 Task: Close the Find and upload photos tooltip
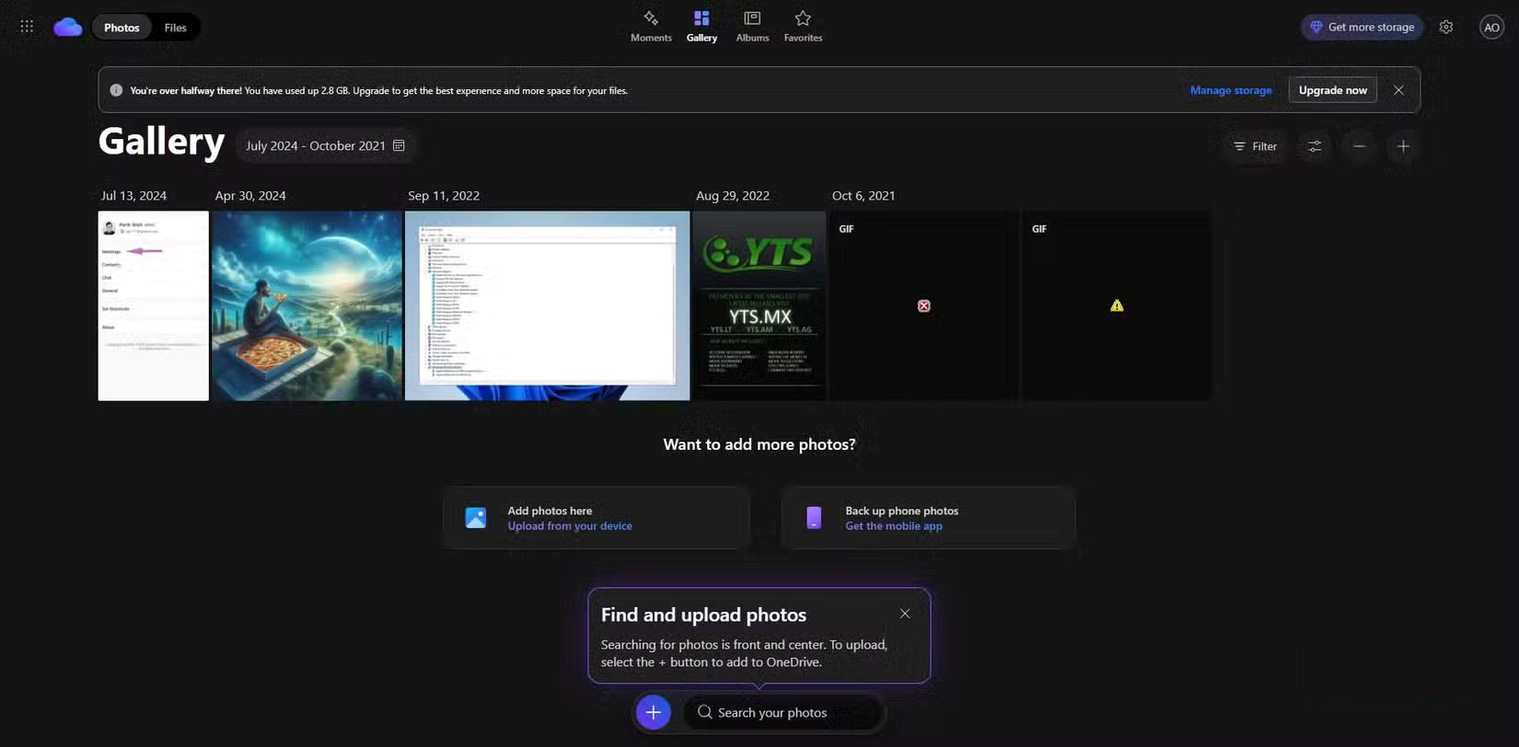click(905, 614)
